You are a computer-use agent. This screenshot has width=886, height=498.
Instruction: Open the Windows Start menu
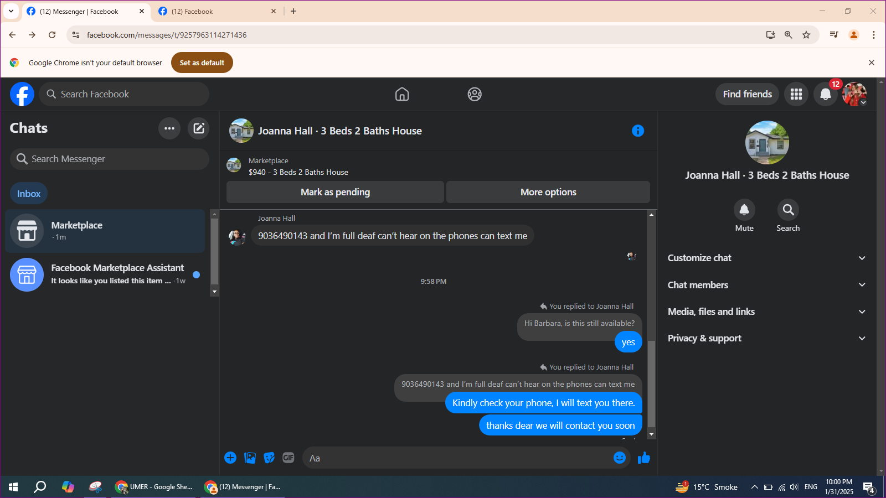(13, 487)
